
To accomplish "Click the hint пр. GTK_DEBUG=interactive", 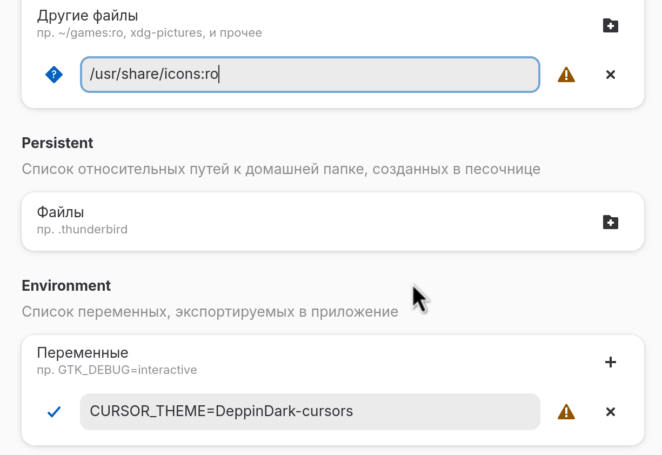I will click(x=117, y=370).
